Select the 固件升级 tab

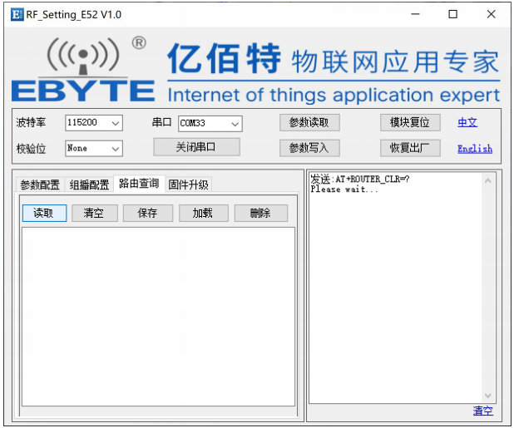[x=188, y=184]
